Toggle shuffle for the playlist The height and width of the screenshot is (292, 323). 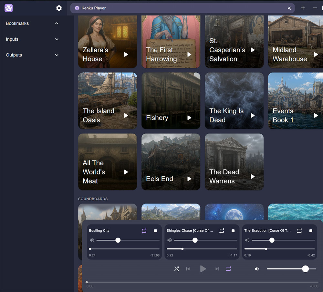177,269
